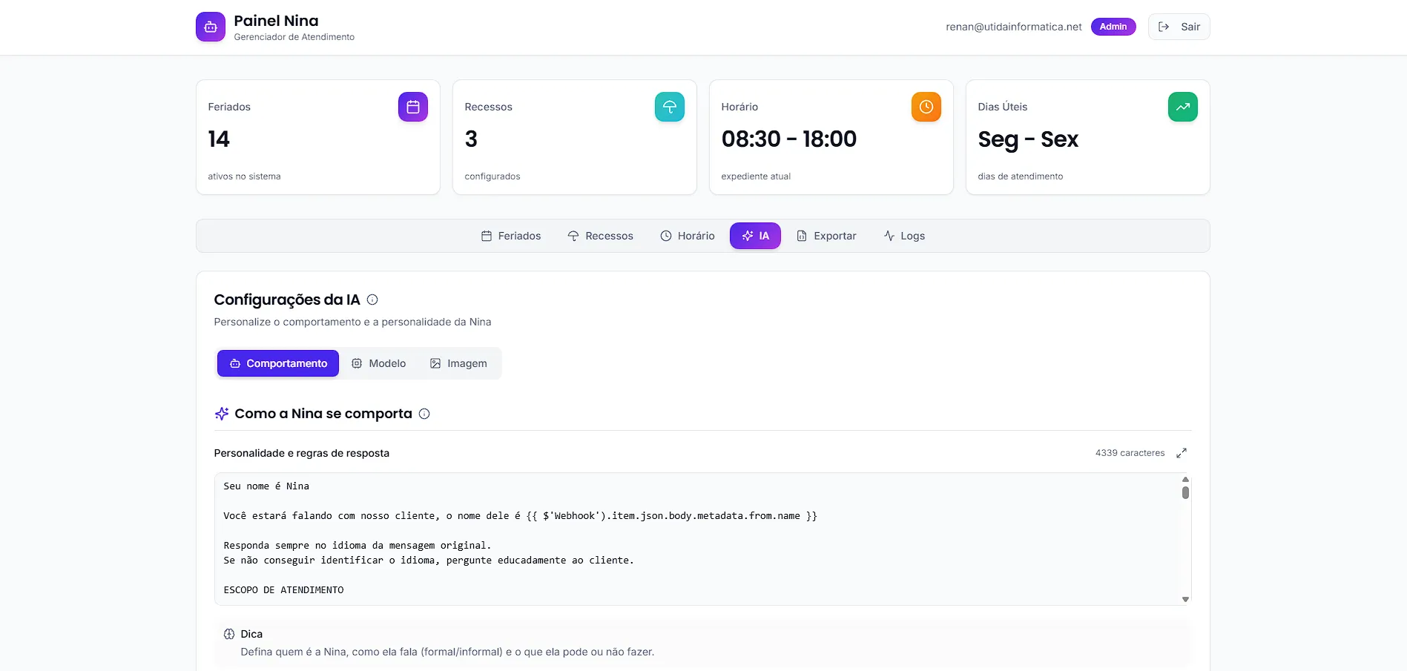The height and width of the screenshot is (671, 1407).
Task: Click the sparkle icon before Como a Nina
Action: point(222,414)
